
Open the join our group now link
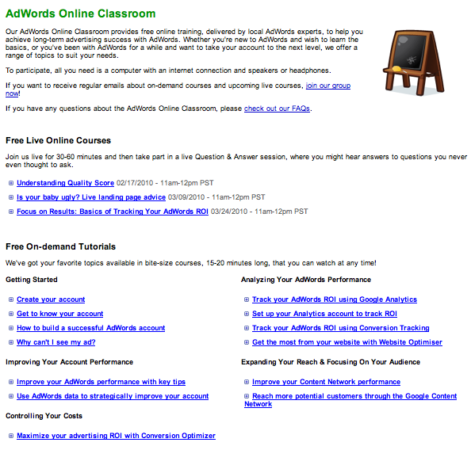click(328, 86)
